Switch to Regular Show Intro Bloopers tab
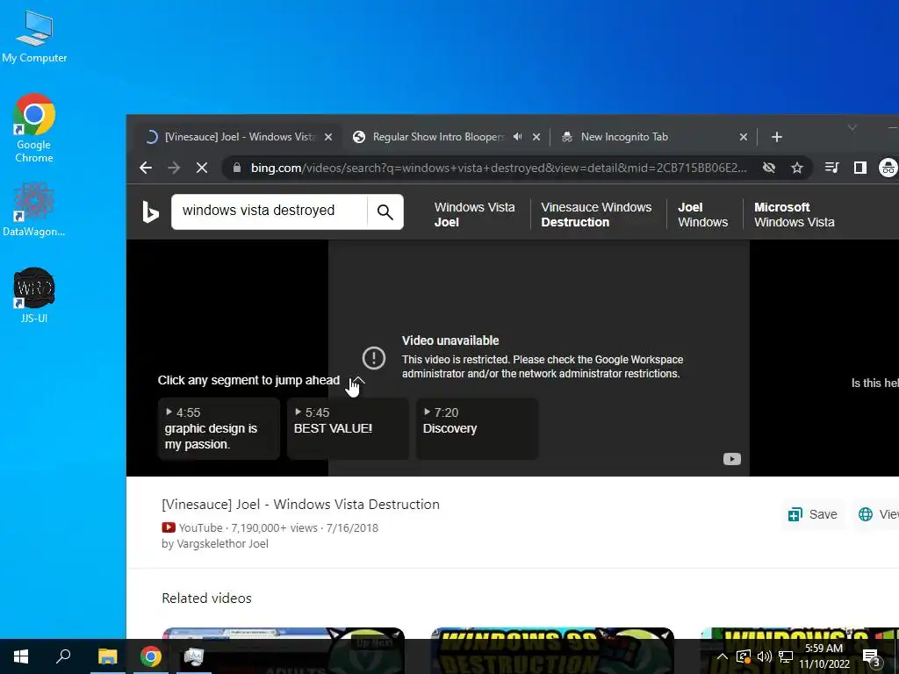899x674 pixels. (438, 137)
